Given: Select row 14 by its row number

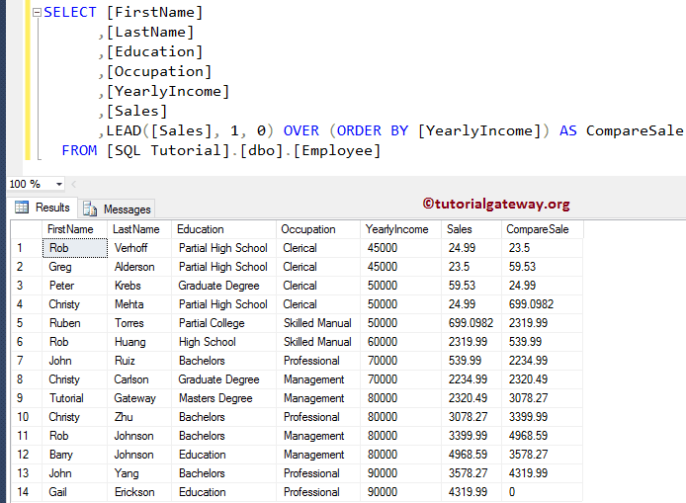Looking at the screenshot, I should 27,492.
